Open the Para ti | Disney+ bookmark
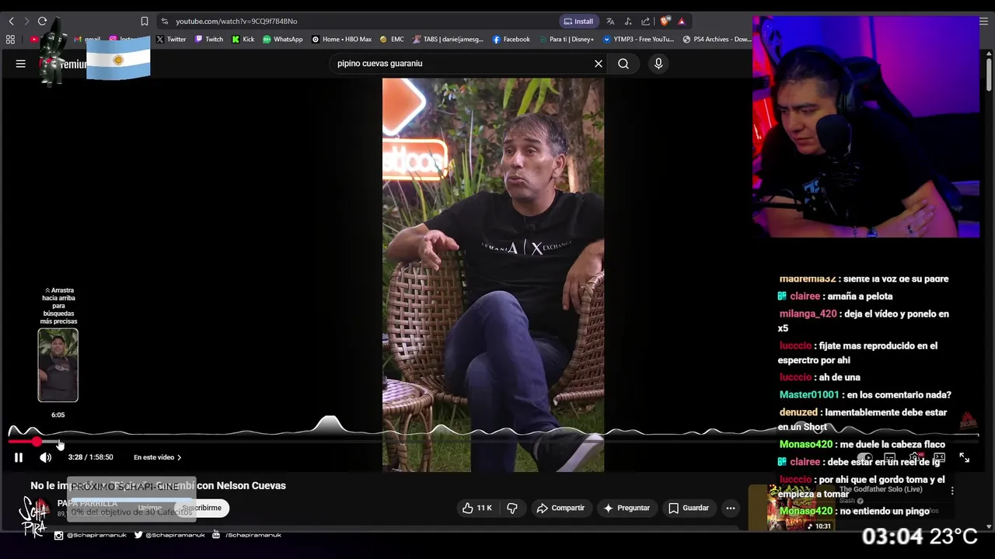This screenshot has width=995, height=559. pos(566,39)
